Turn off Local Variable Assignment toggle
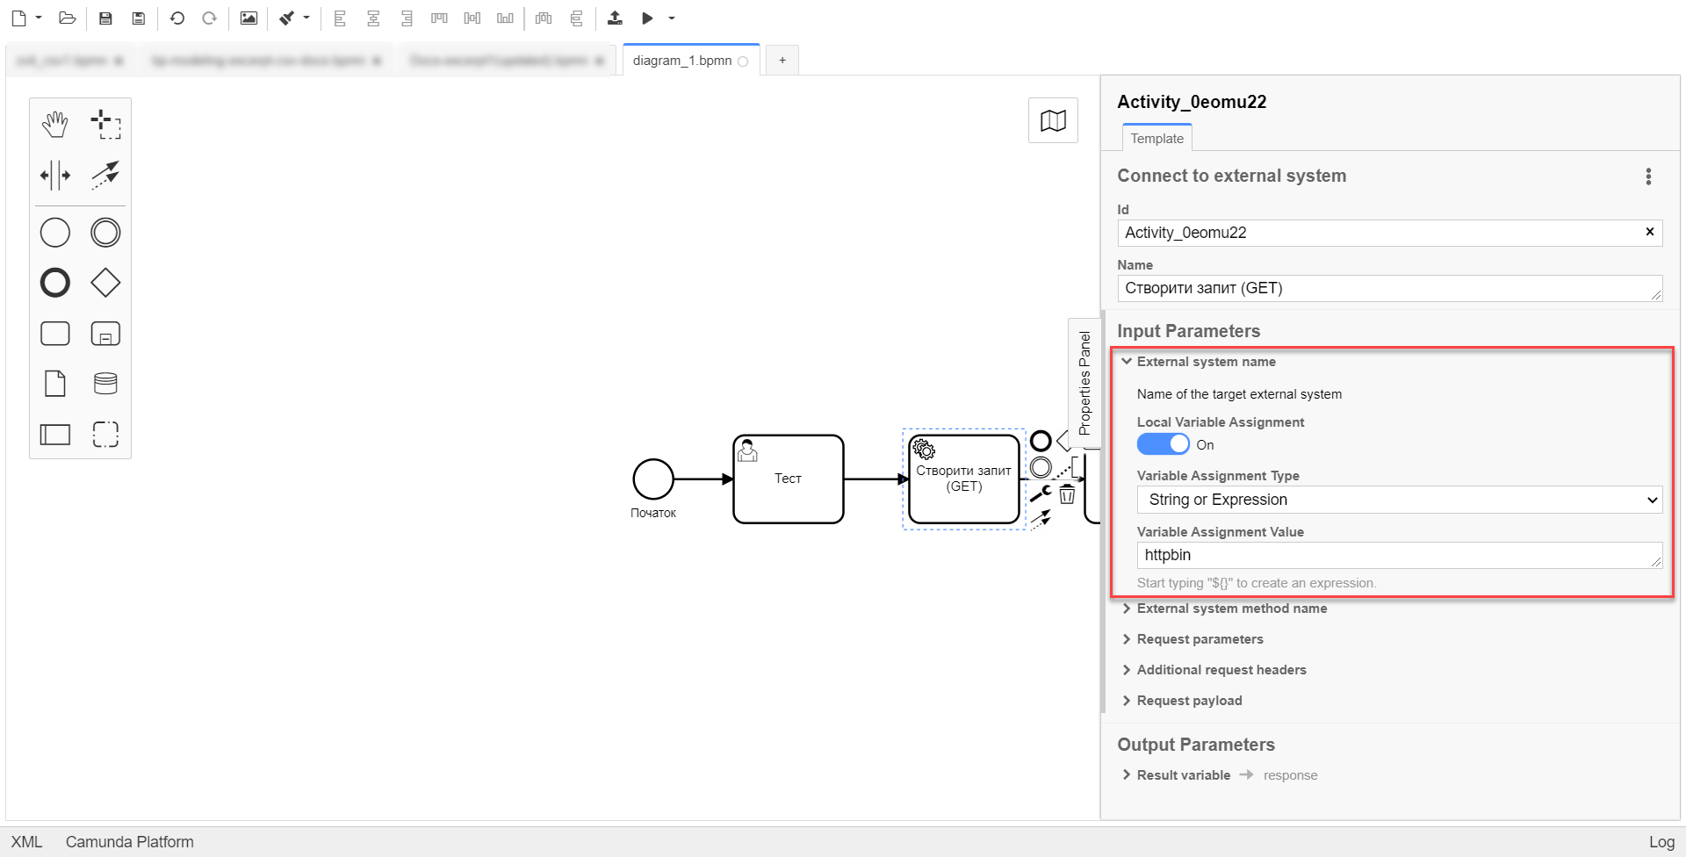 pos(1163,444)
